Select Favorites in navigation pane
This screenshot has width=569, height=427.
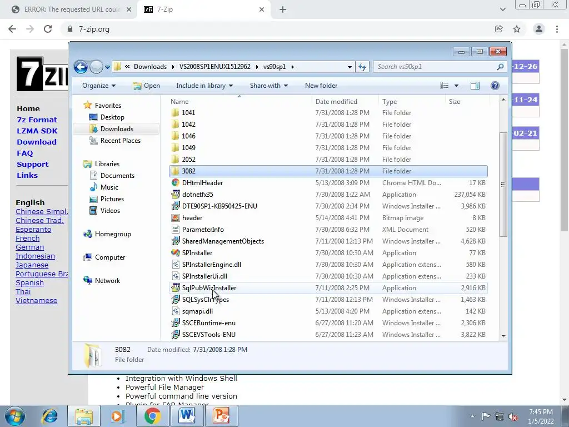(x=108, y=105)
